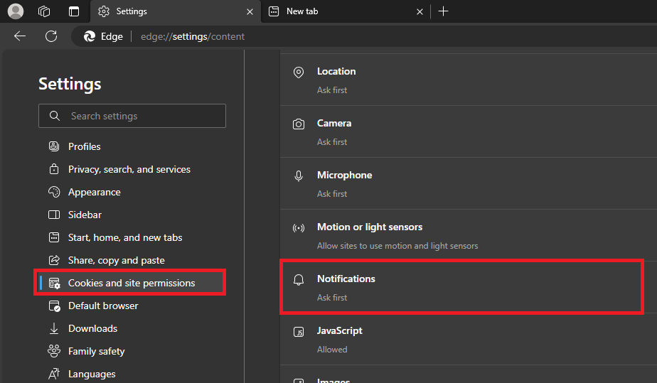The height and width of the screenshot is (383, 657).
Task: Open the Workspaces icon in title bar
Action: pyautogui.click(x=44, y=11)
